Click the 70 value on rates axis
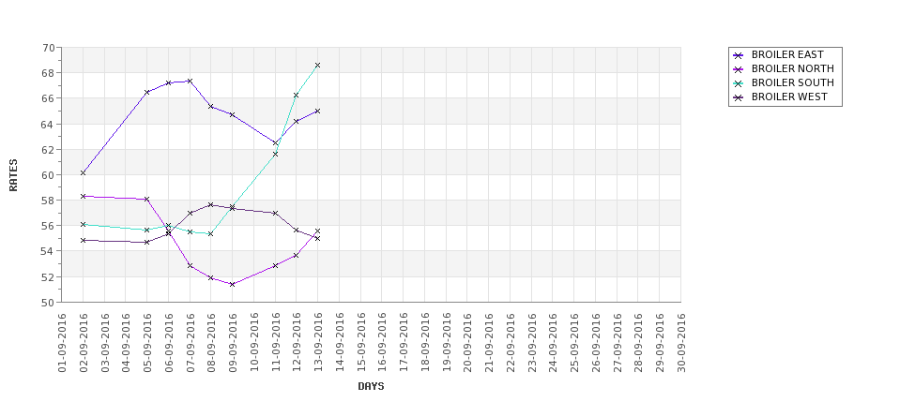Image resolution: width=915 pixels, height=402 pixels. pos(49,48)
